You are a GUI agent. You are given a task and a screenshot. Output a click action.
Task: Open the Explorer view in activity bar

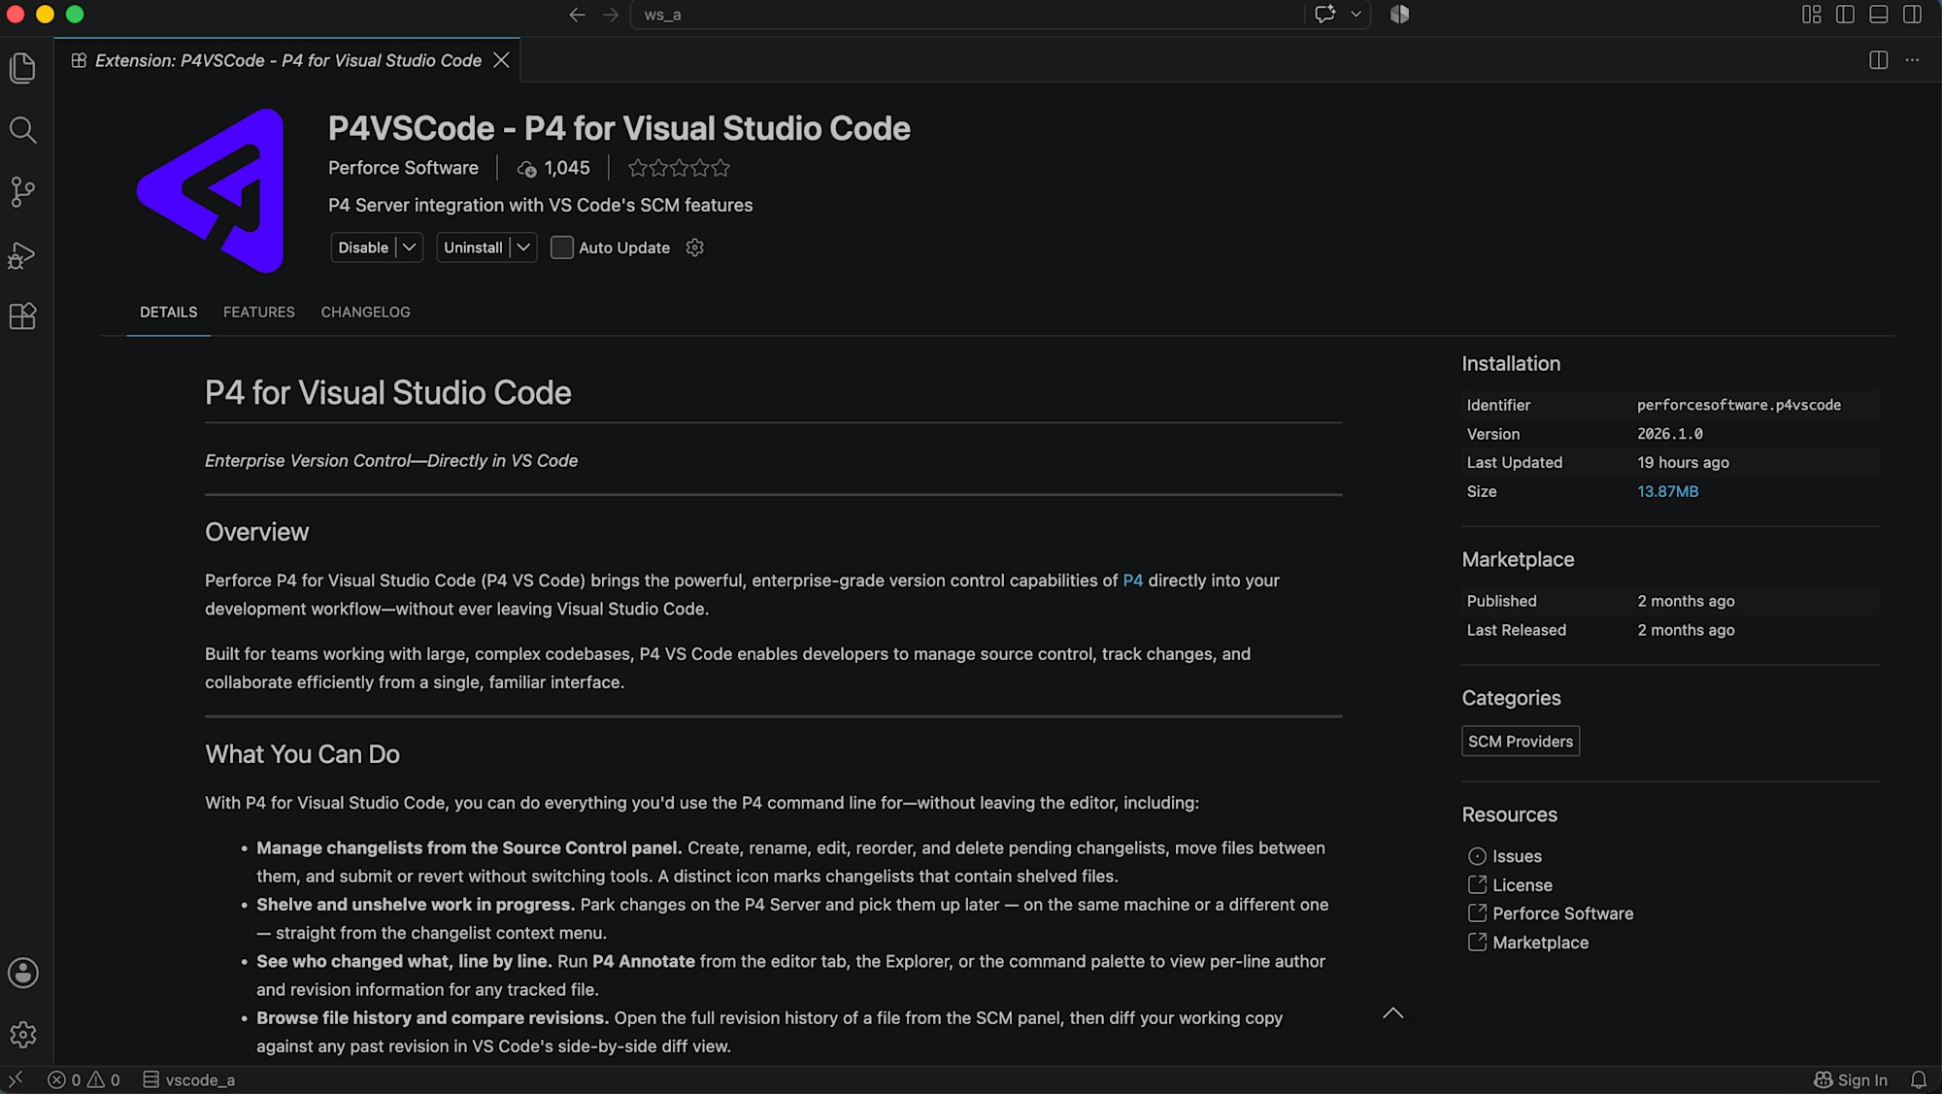pos(22,68)
